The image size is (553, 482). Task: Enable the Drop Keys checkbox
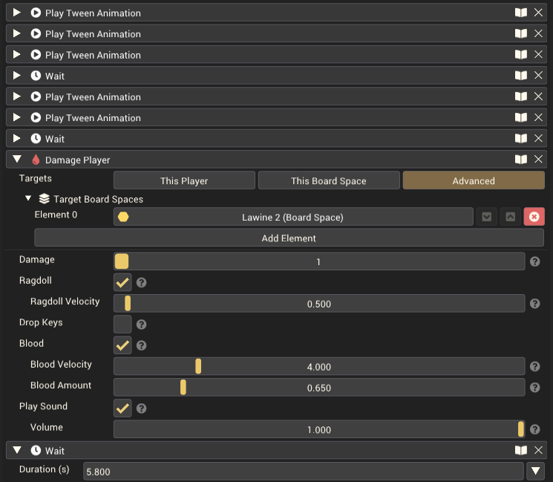point(122,325)
